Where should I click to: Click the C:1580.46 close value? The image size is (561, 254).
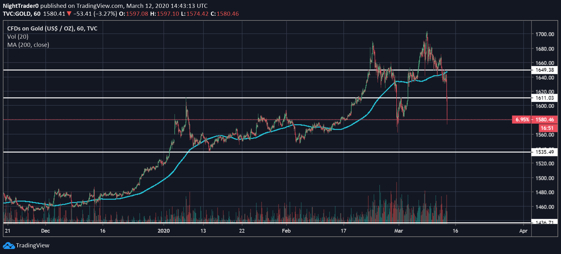coord(225,14)
